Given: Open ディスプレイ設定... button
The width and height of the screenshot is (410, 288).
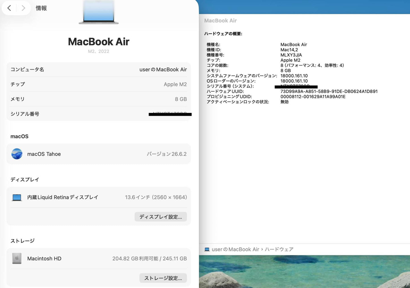Looking at the screenshot, I should point(161,217).
